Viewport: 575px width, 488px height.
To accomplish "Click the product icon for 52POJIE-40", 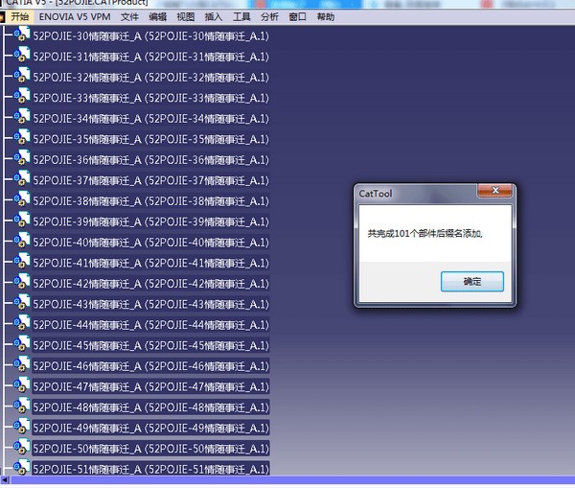I will [22, 241].
